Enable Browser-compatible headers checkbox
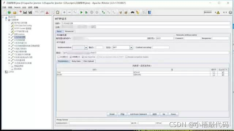This screenshot has width=234, height=131. point(127,57)
